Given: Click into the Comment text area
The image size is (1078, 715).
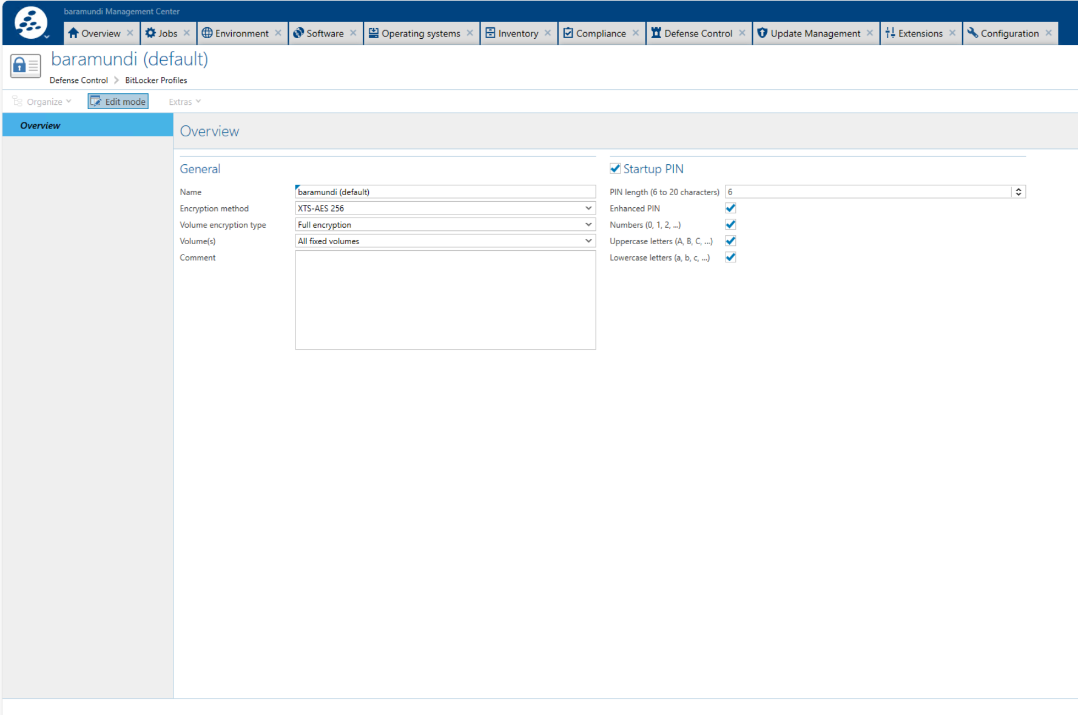Looking at the screenshot, I should tap(445, 300).
